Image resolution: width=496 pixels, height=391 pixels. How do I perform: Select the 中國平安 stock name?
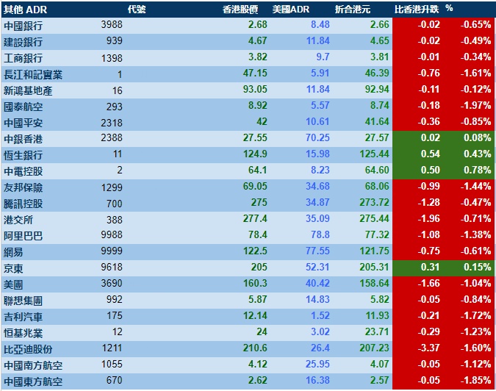click(23, 123)
